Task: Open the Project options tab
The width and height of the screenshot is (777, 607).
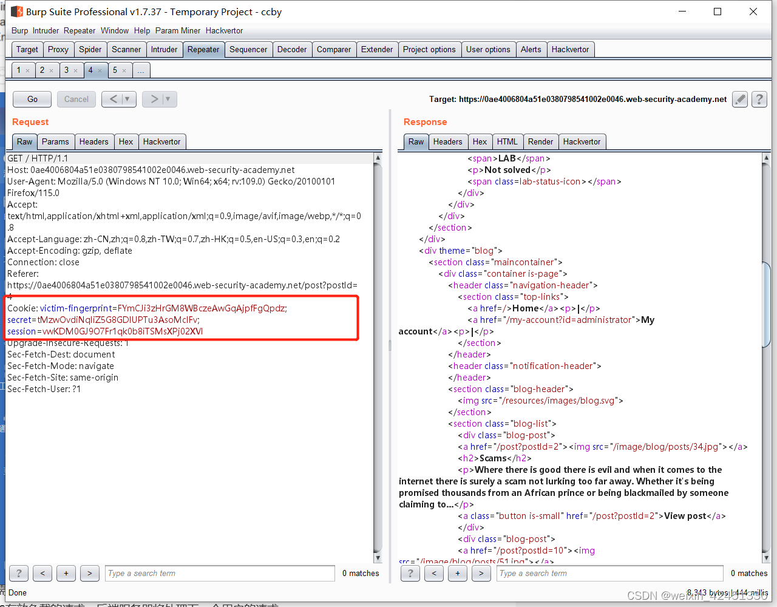Action: click(x=429, y=49)
